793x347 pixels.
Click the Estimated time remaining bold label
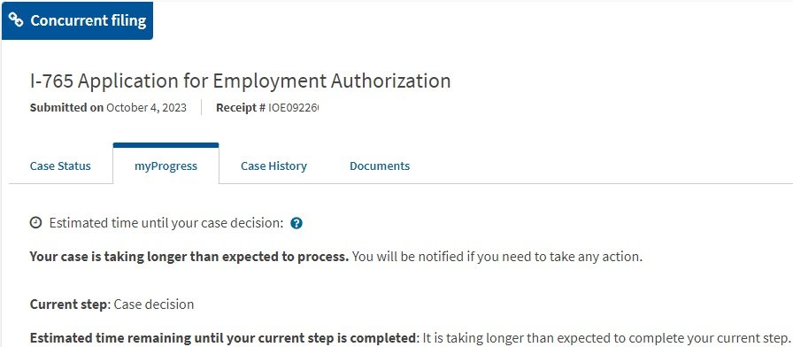[x=222, y=337]
